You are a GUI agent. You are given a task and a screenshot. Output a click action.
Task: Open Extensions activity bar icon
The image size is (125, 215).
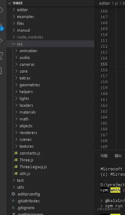tap(1, 56)
